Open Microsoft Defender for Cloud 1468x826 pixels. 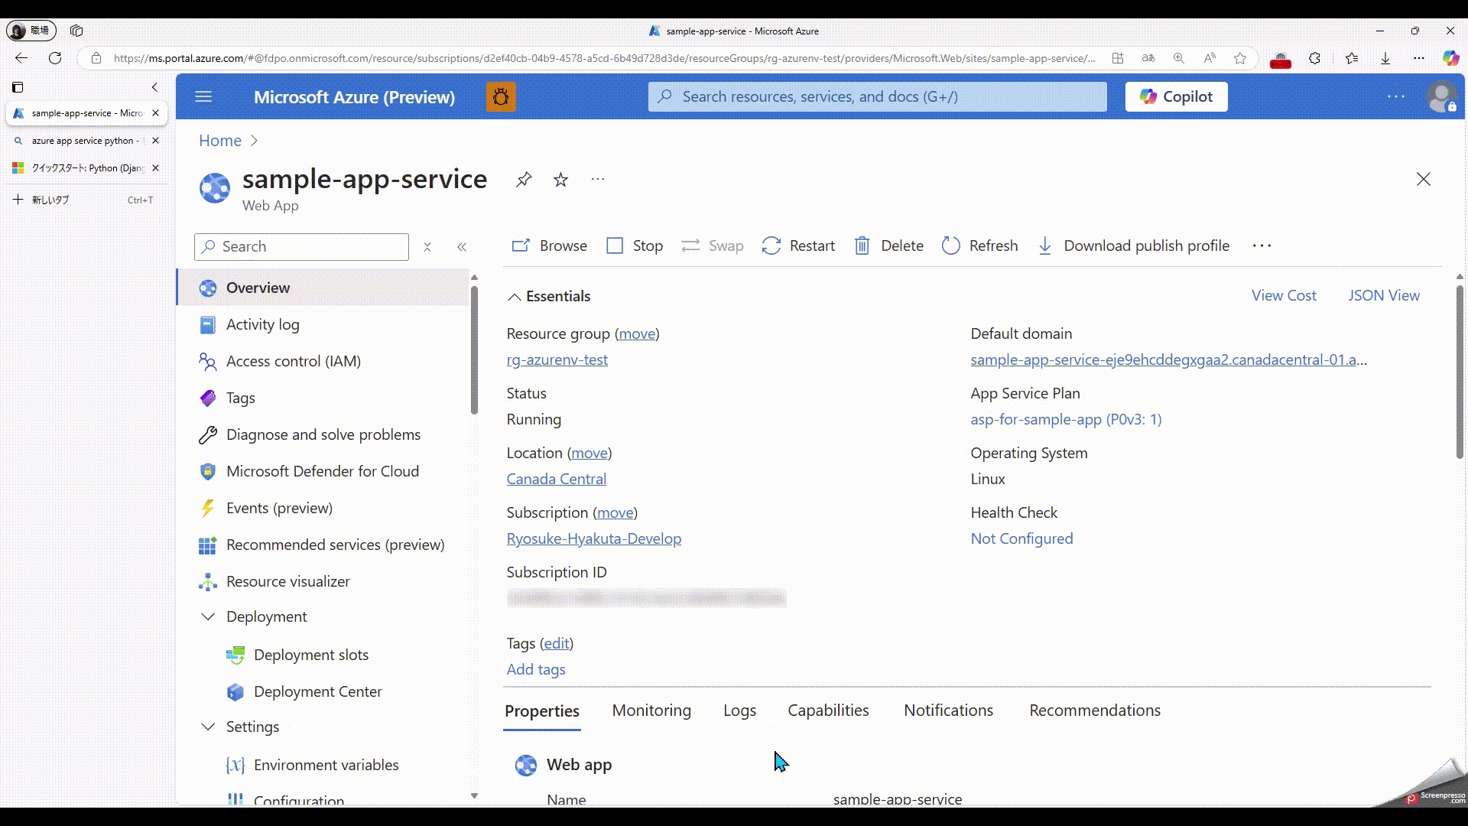(x=323, y=472)
